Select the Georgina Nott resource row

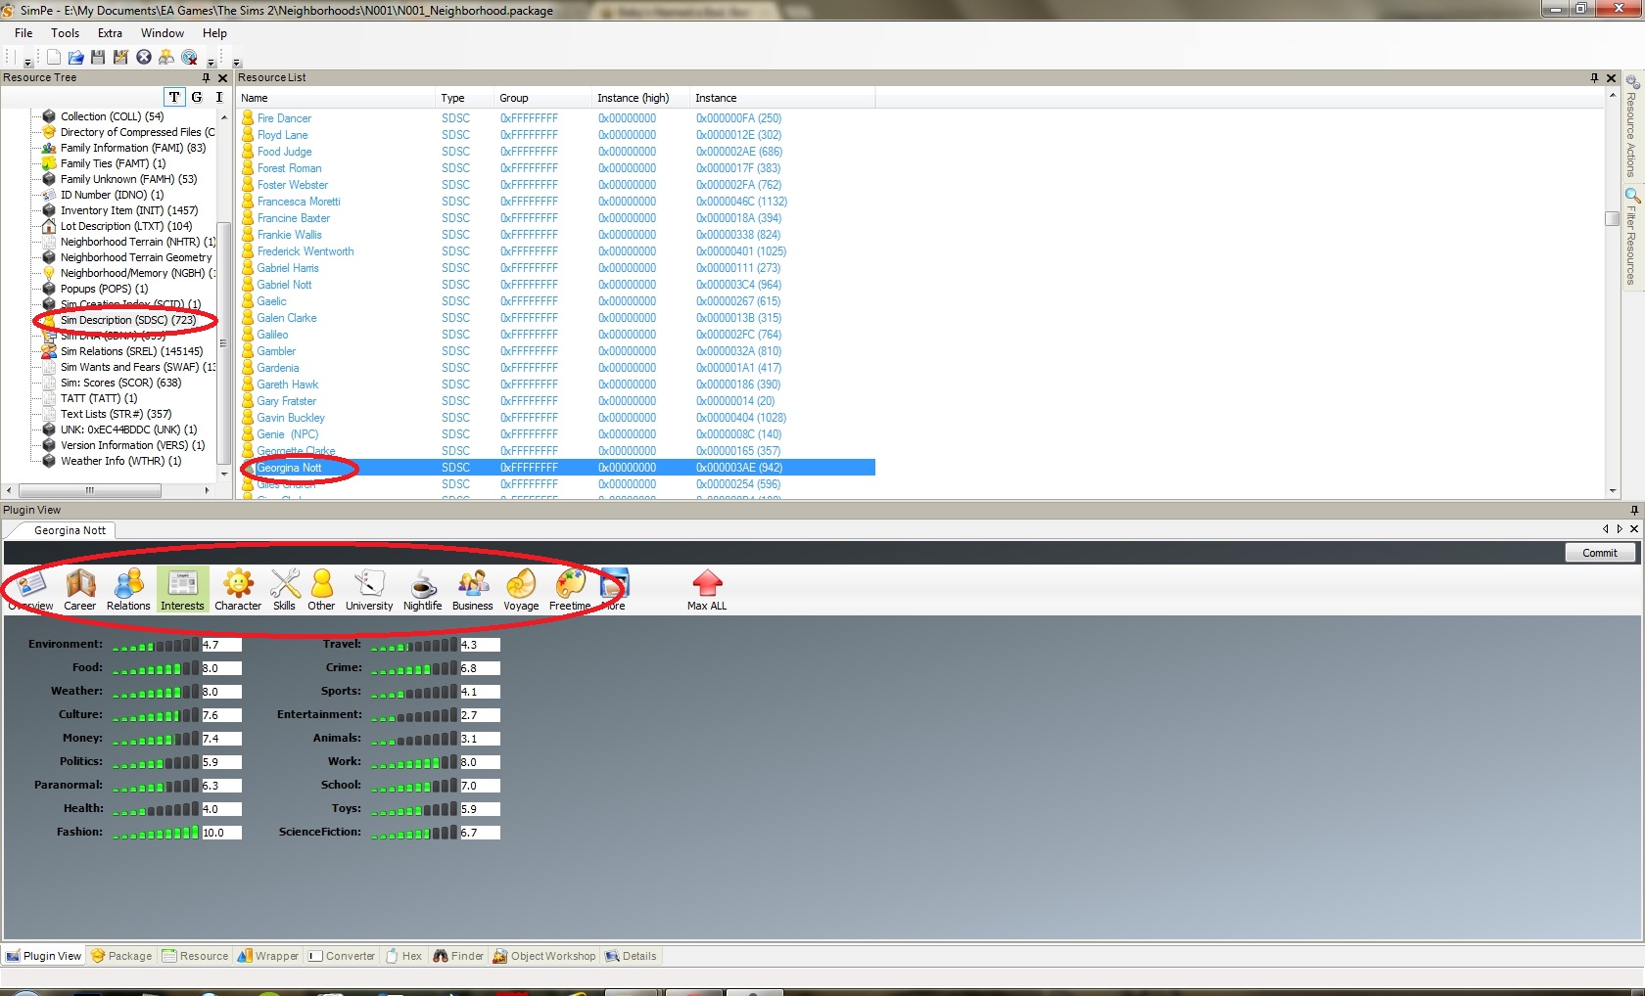(558, 468)
